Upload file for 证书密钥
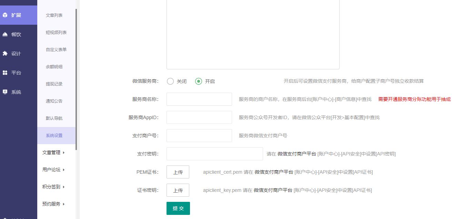 (x=178, y=190)
